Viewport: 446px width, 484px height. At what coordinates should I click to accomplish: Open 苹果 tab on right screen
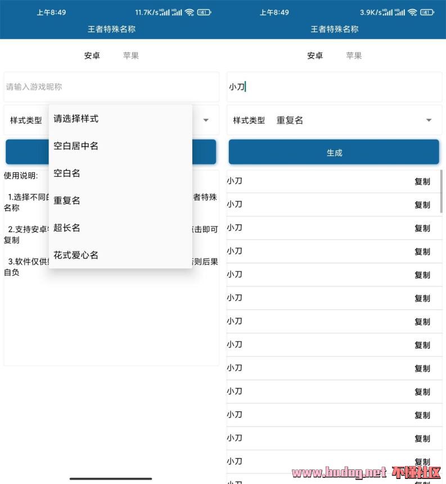pyautogui.click(x=354, y=56)
